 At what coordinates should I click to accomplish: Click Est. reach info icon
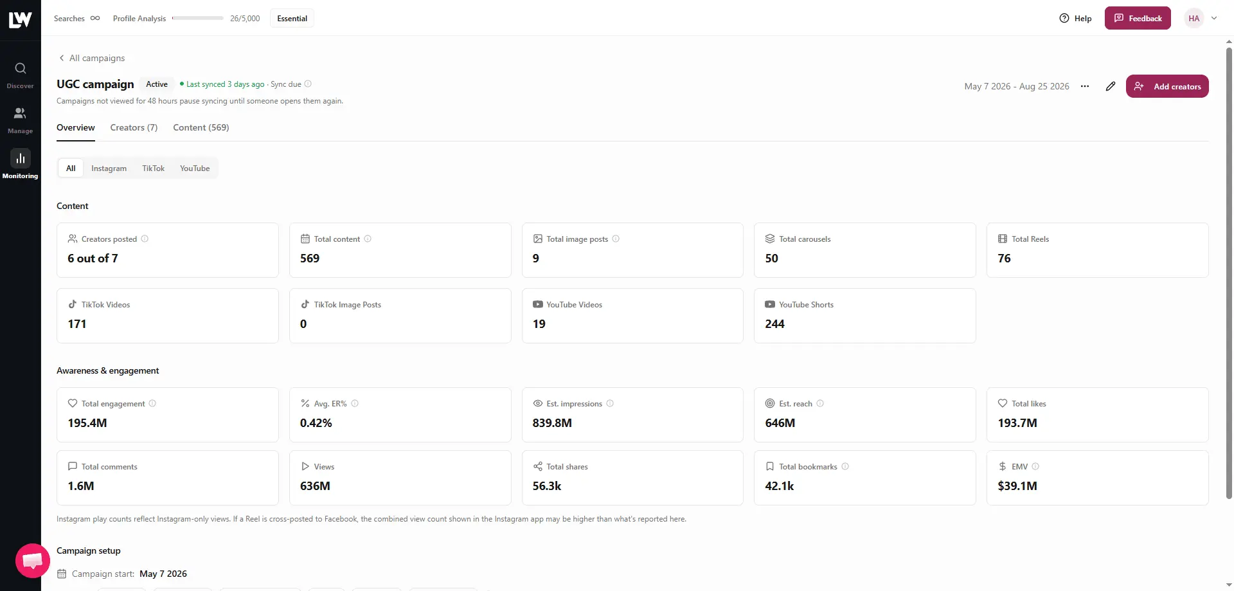820,403
